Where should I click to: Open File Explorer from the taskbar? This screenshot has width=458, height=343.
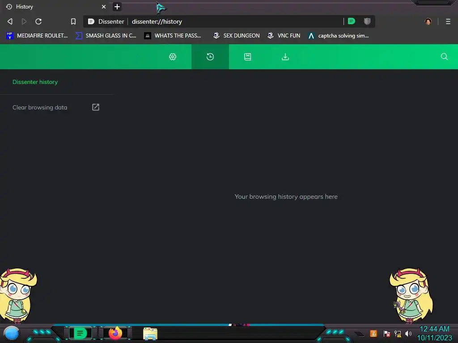click(150, 334)
